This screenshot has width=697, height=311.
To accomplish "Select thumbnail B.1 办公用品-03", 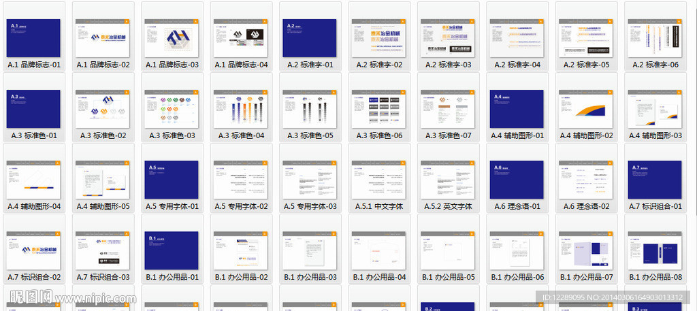I will [310, 250].
